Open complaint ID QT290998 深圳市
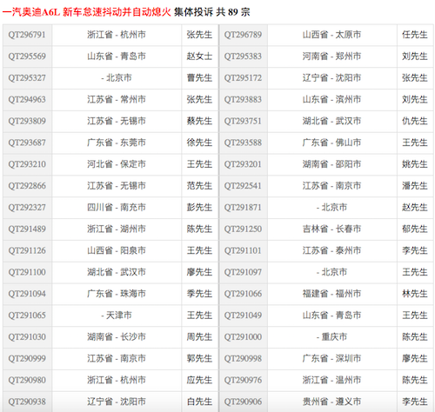This screenshot has height=412, width=435. [243, 358]
